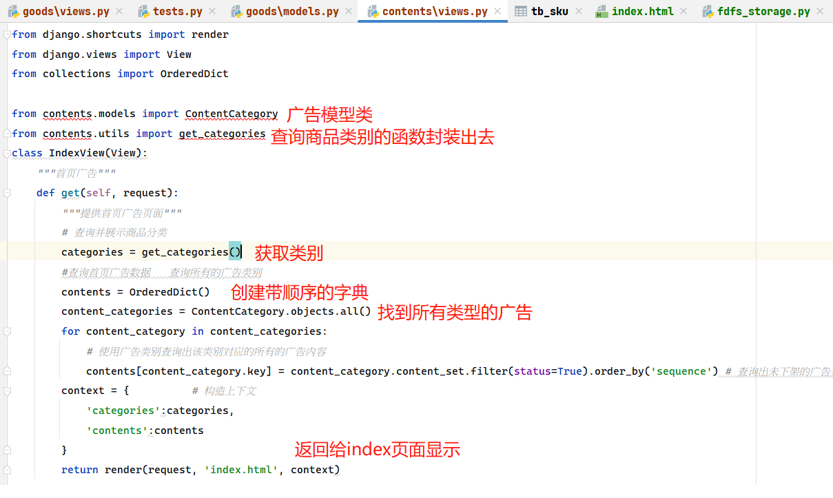Click the fdfs_storage.py Python file icon
This screenshot has height=498, width=833.
pos(707,11)
